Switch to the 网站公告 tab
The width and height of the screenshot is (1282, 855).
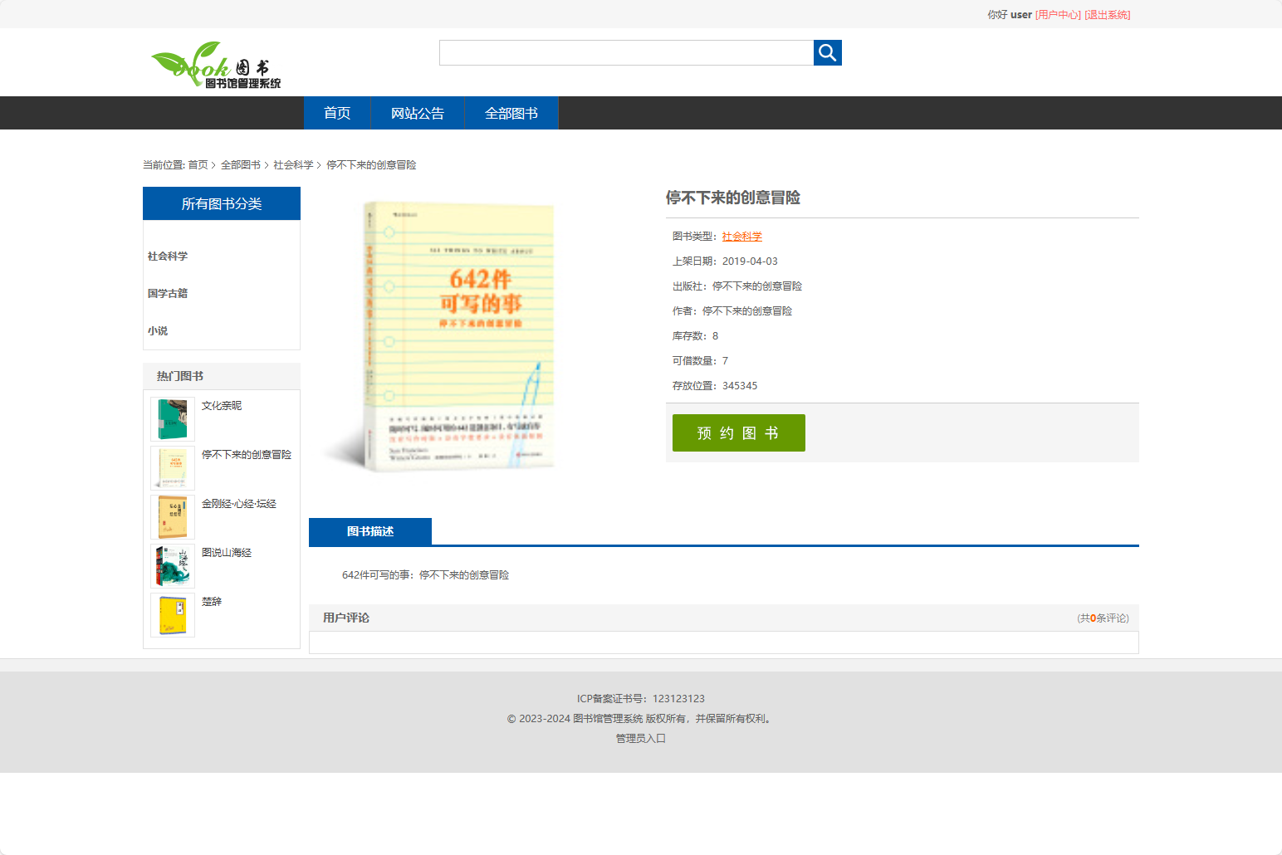[x=417, y=113]
